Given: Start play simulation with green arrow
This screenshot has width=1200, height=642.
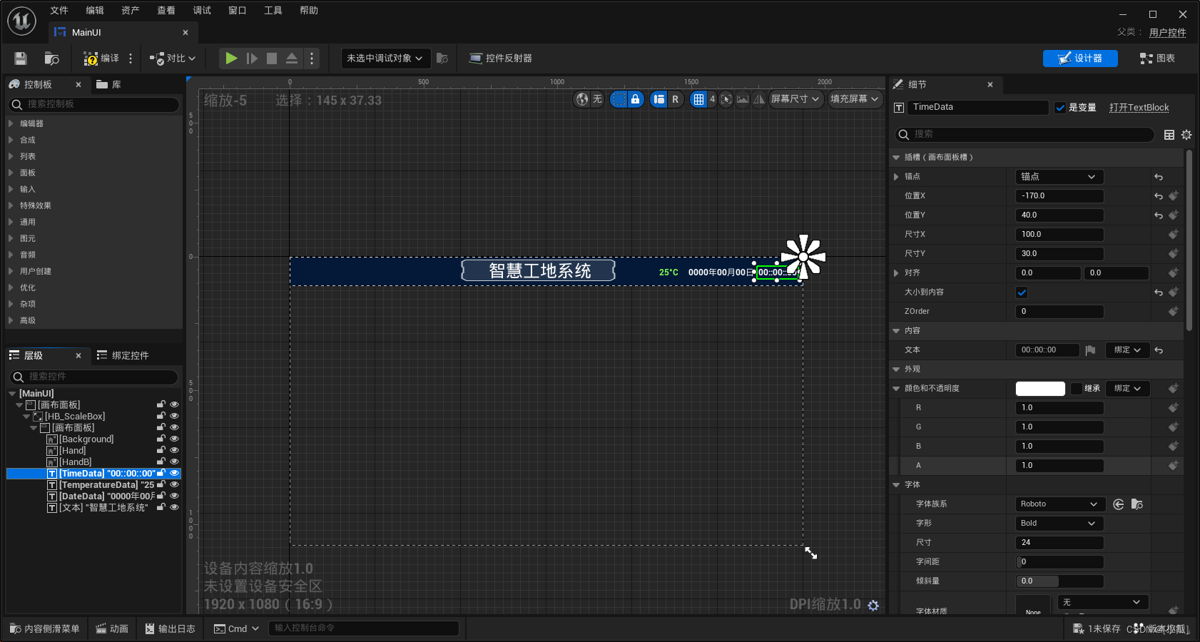Looking at the screenshot, I should pyautogui.click(x=231, y=58).
